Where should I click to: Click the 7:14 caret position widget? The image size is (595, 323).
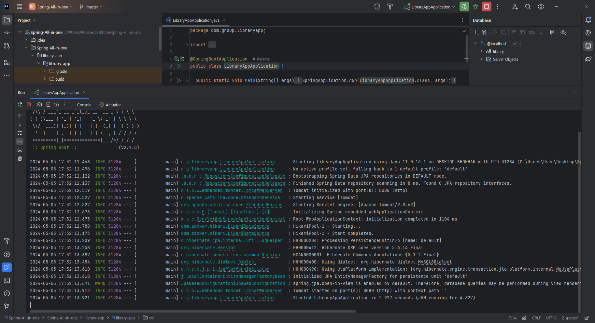tap(513, 318)
